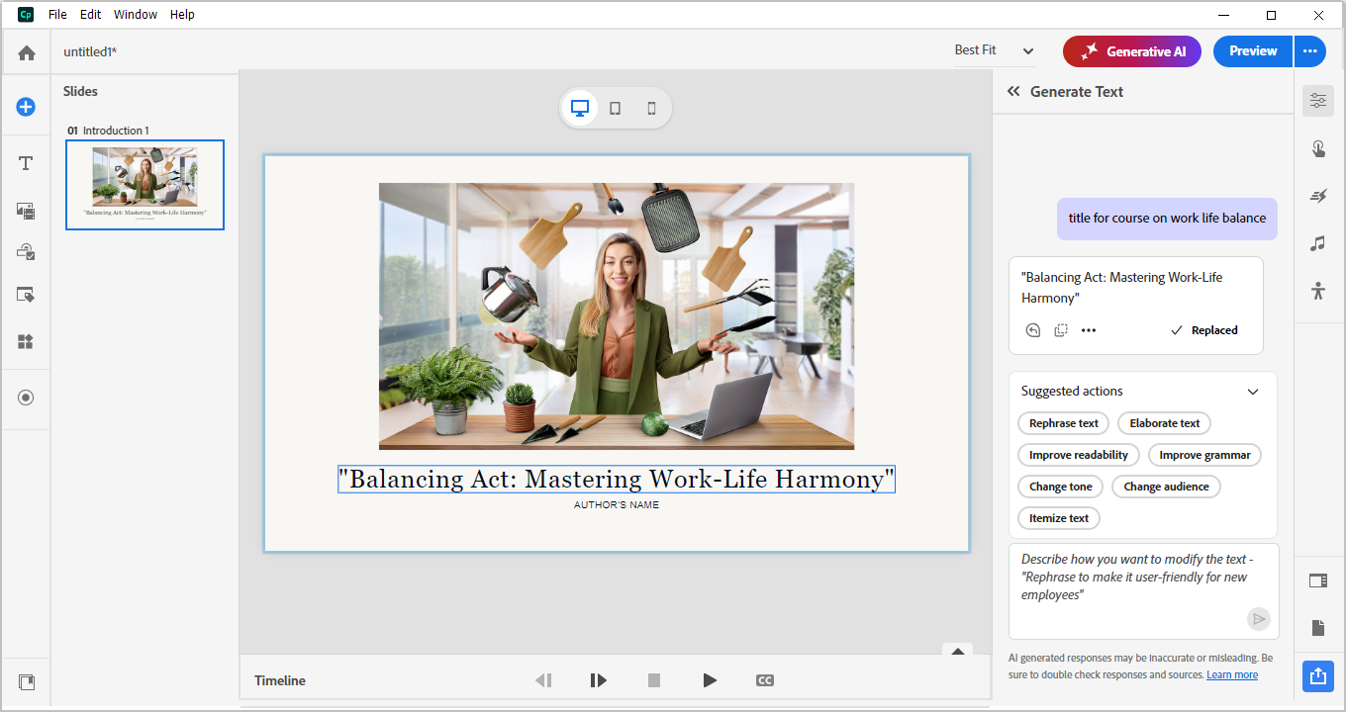Open the Learn more link
Screen dimensions: 1346x712
pyautogui.click(x=1232, y=674)
